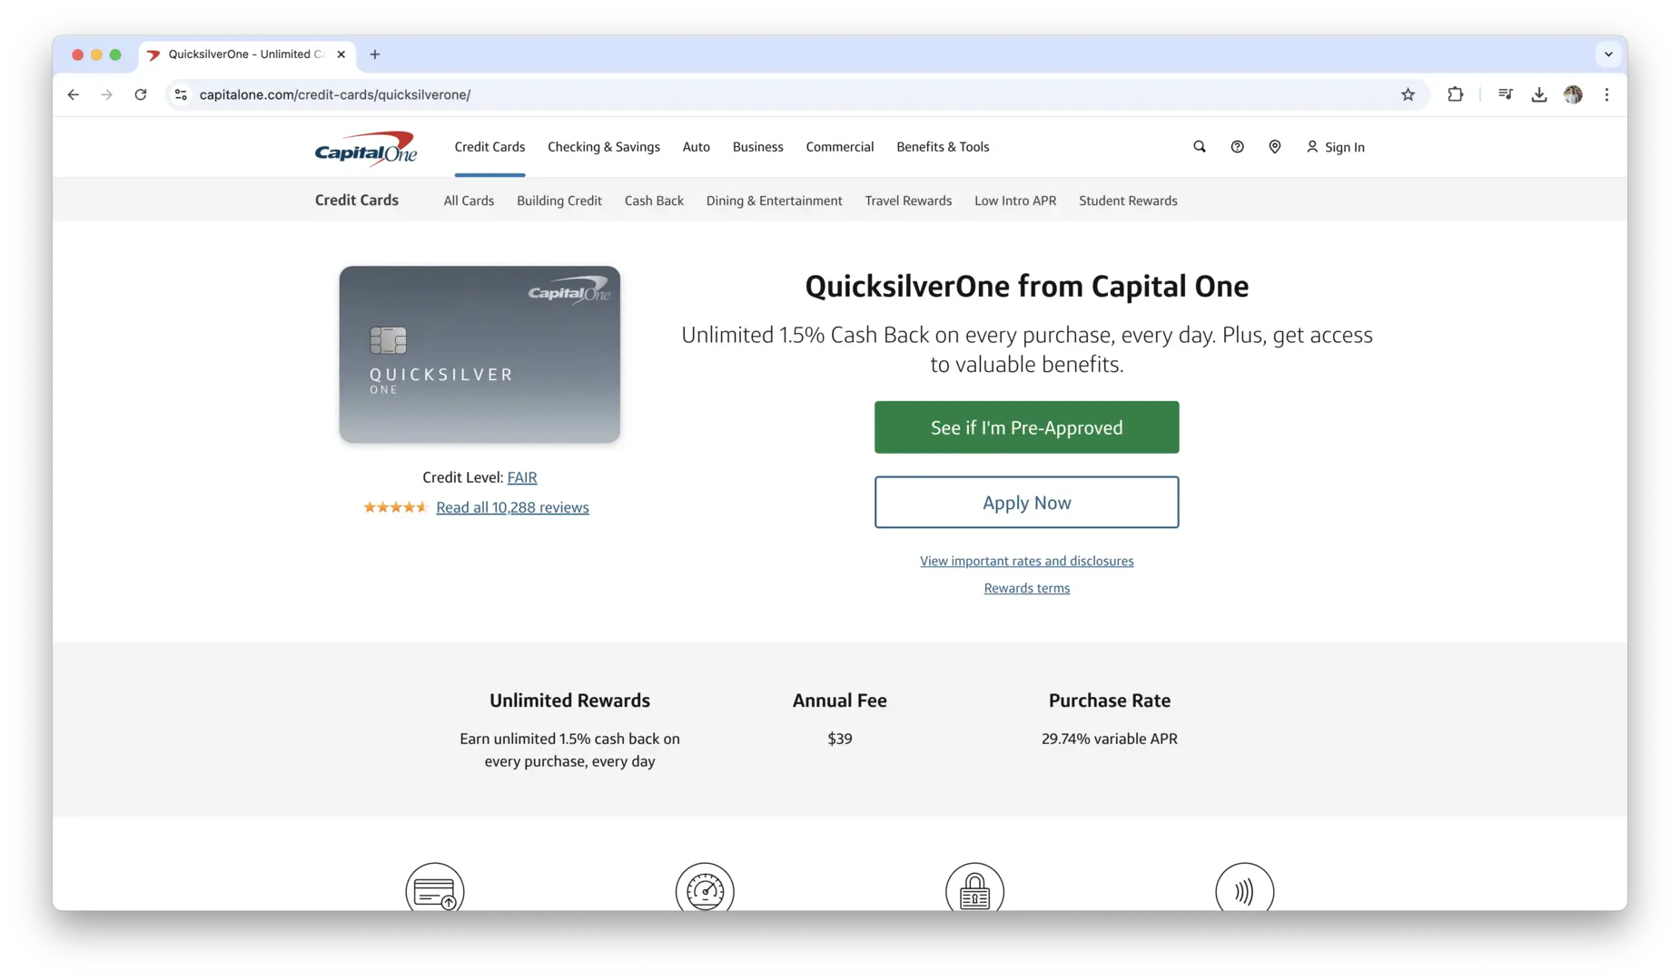Open the media controls icon in toolbar
The height and width of the screenshot is (980, 1680).
click(x=1506, y=94)
